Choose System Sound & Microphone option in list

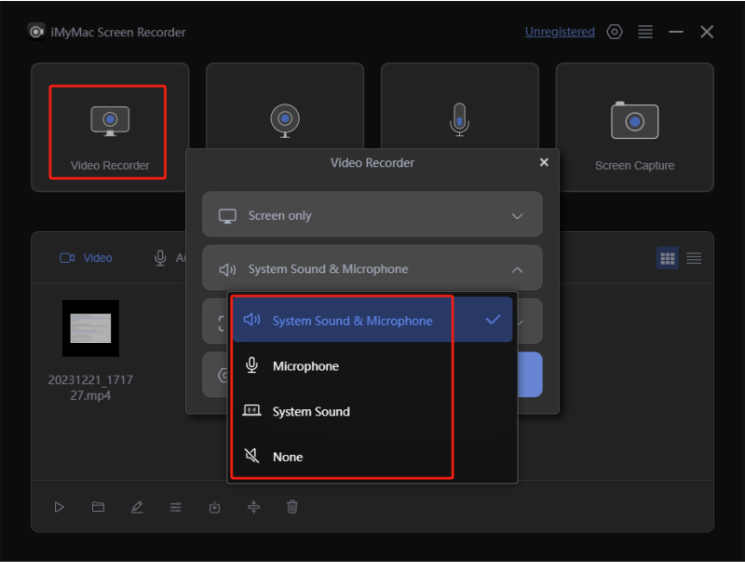point(372,320)
